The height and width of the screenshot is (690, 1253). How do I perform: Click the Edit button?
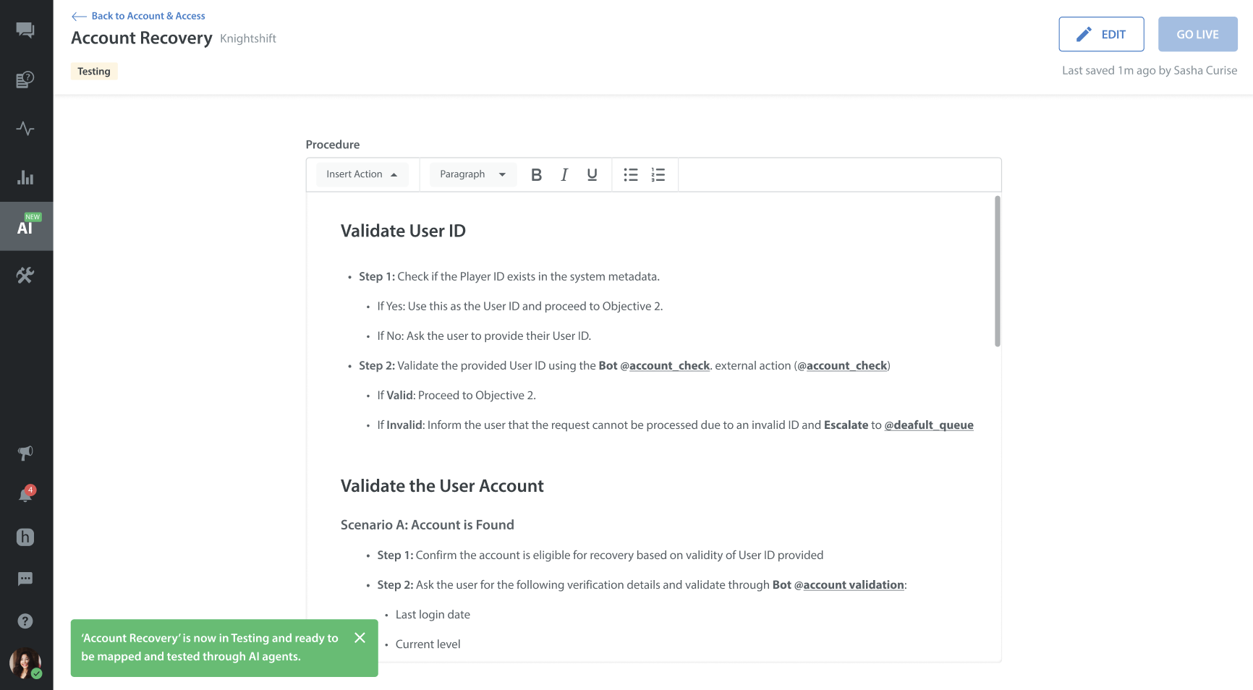pos(1101,35)
